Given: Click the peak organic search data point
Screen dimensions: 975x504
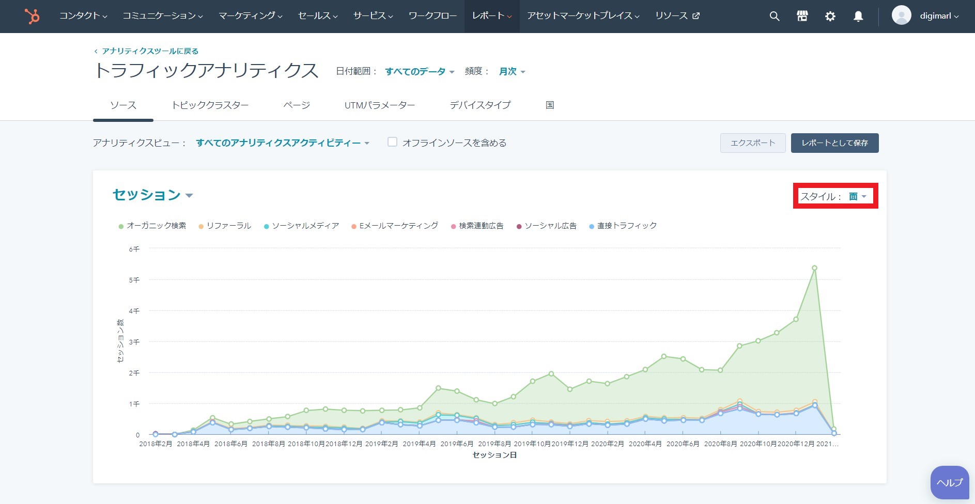Looking at the screenshot, I should [x=814, y=268].
